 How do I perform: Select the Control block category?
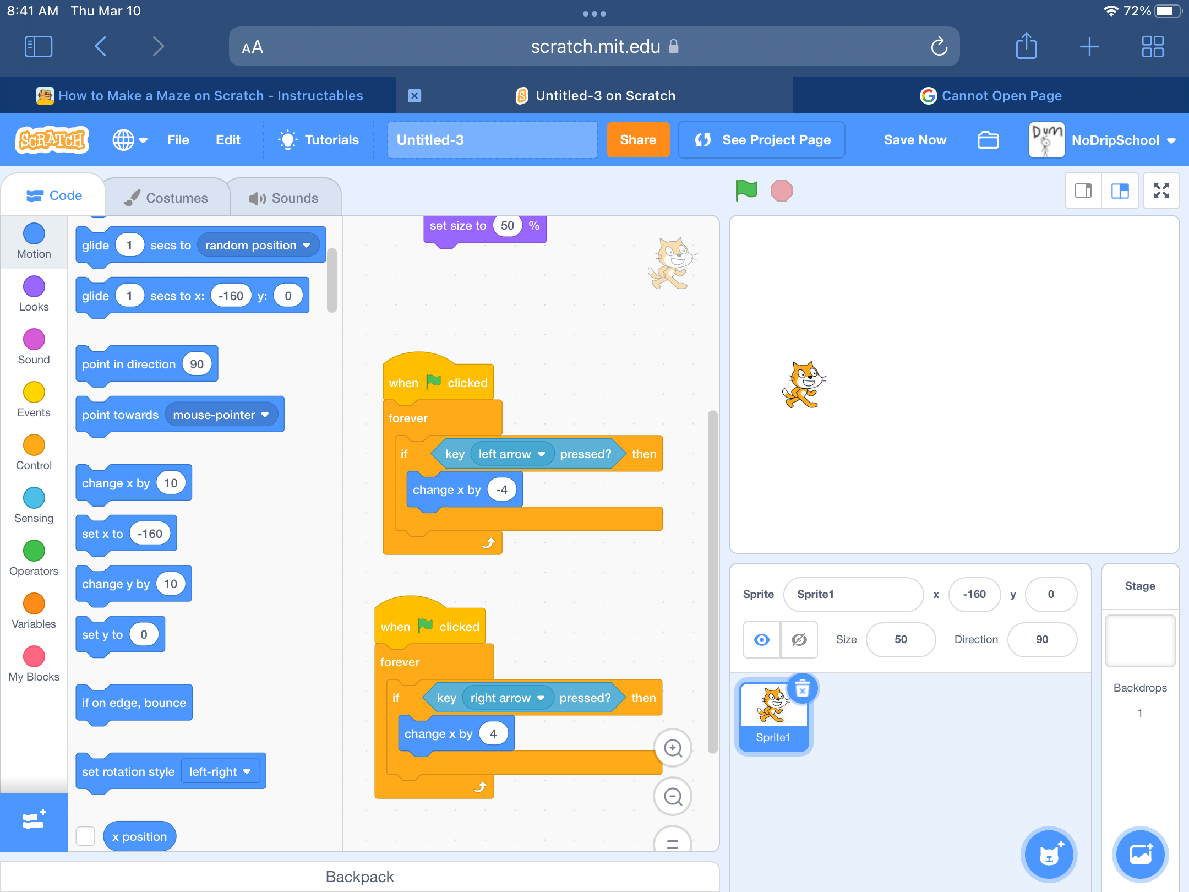pyautogui.click(x=34, y=452)
